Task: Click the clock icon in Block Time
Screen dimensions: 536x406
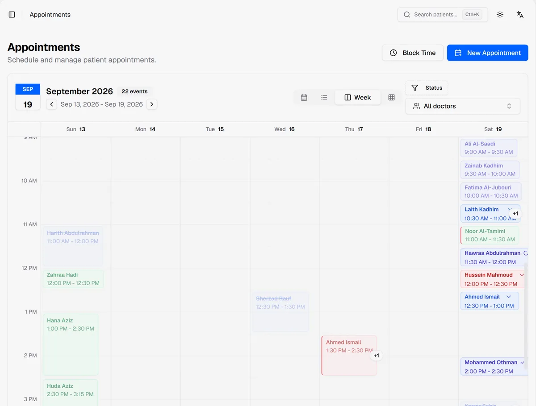Action: [393, 53]
